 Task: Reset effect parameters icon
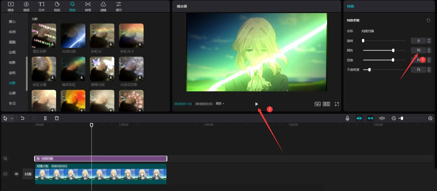coord(428,20)
